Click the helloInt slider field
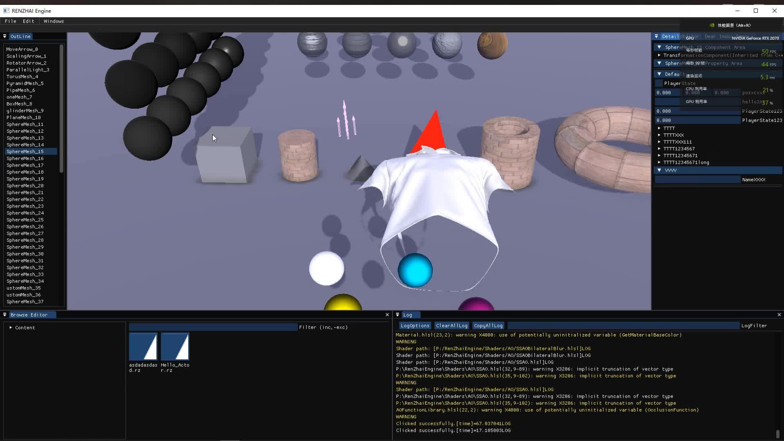784x441 pixels. (697, 102)
